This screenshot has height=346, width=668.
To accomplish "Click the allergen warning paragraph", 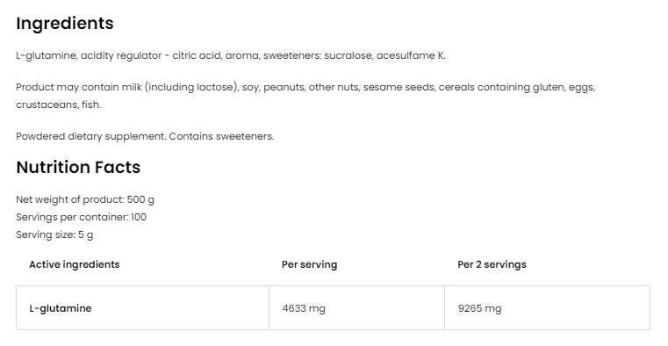I will (x=305, y=96).
